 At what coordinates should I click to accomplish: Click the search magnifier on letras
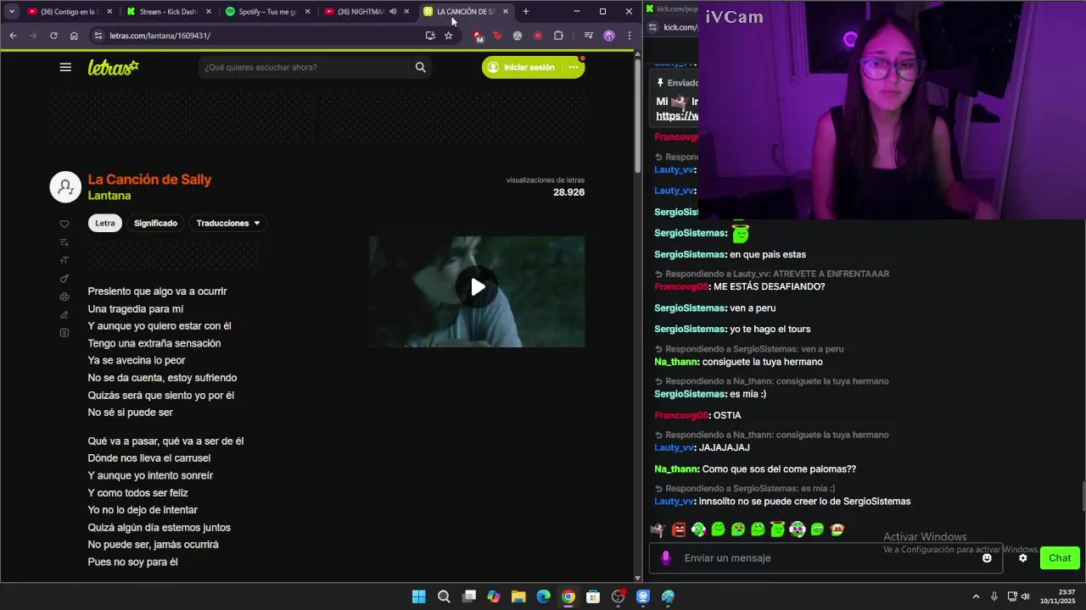420,67
